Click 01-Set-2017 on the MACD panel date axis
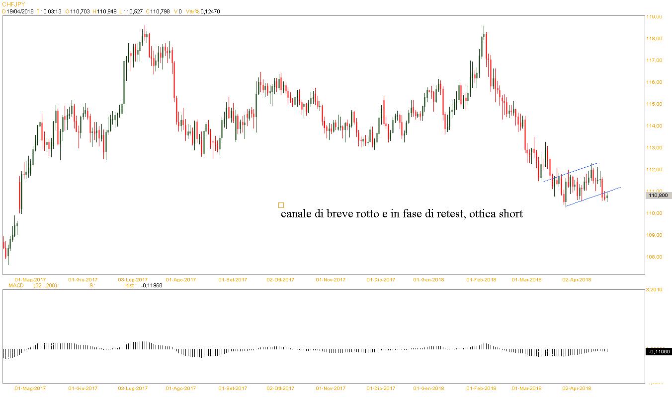The image size is (672, 397). pyautogui.click(x=233, y=389)
